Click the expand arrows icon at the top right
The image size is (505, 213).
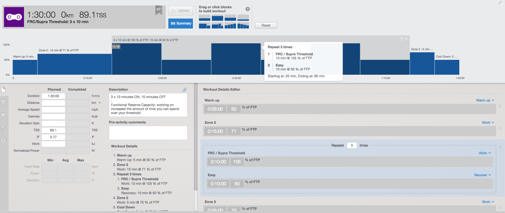[x=500, y=3]
